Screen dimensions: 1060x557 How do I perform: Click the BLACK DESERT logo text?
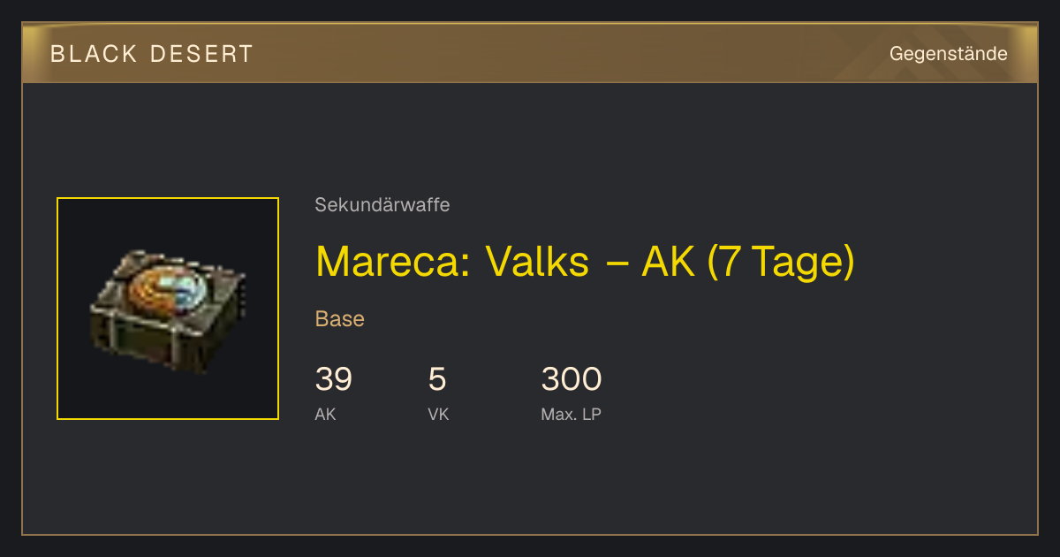pos(152,54)
